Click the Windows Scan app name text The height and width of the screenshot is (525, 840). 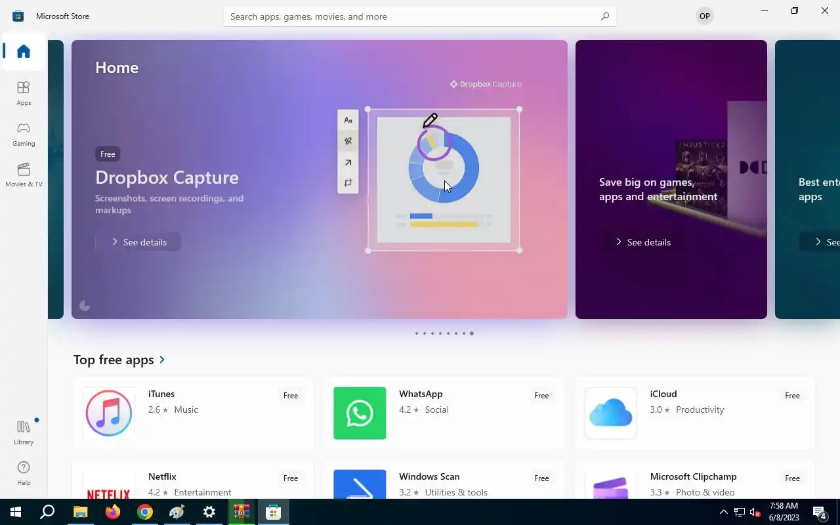[429, 476]
